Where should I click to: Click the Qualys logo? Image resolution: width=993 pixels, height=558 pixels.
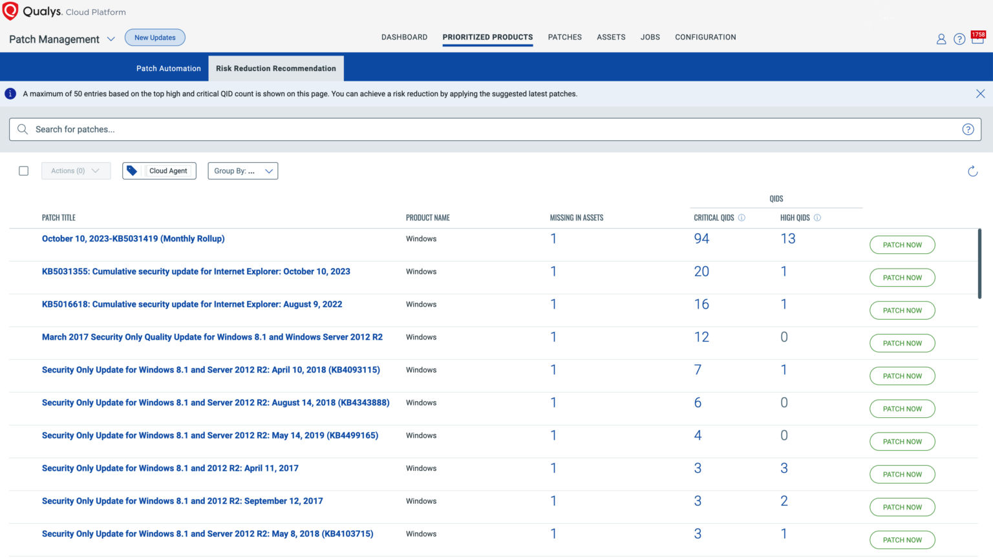click(10, 10)
